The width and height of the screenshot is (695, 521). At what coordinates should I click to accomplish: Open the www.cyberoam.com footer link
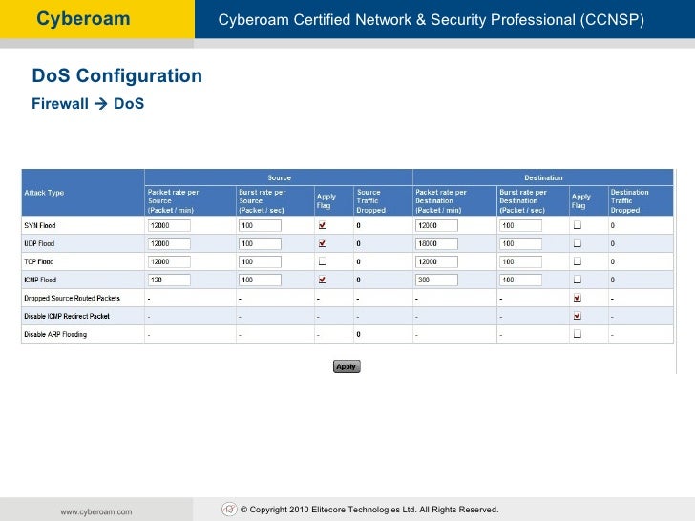(x=96, y=511)
